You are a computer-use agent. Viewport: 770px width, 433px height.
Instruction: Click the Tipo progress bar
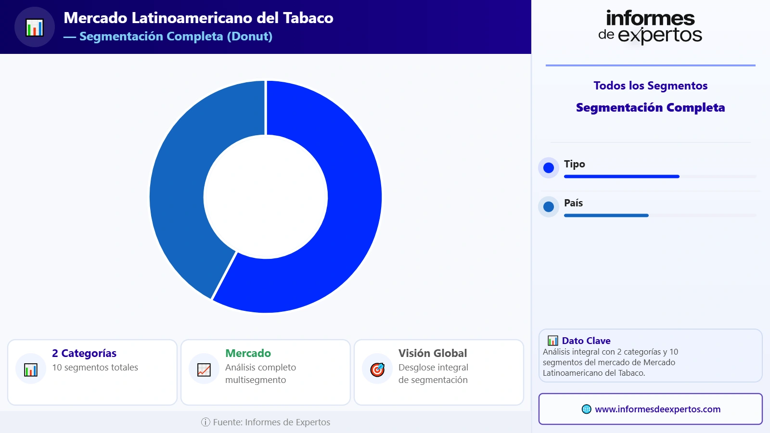(x=660, y=177)
